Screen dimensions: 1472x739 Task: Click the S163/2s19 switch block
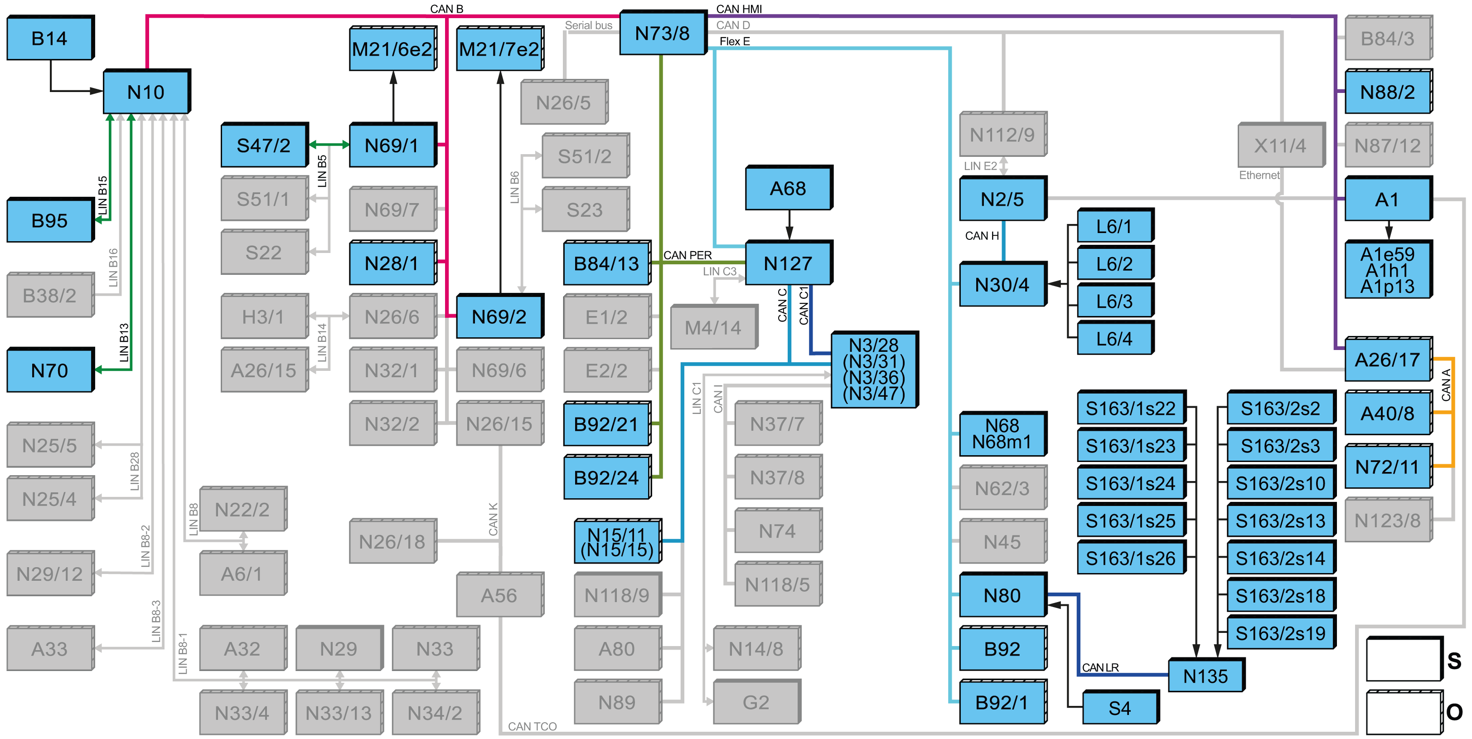tap(1281, 633)
